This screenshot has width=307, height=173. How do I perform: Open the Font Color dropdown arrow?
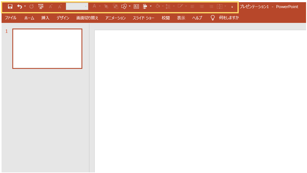tap(100, 7)
